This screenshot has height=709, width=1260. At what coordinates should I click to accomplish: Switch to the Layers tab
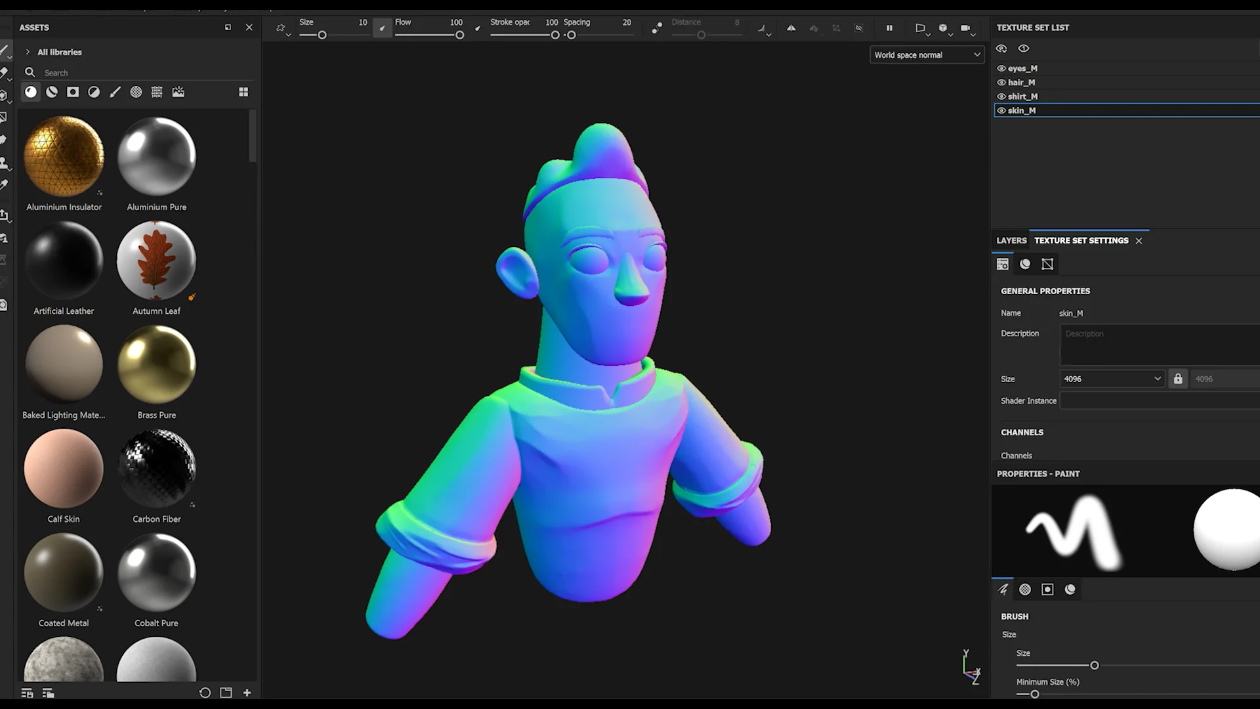[x=1011, y=240]
